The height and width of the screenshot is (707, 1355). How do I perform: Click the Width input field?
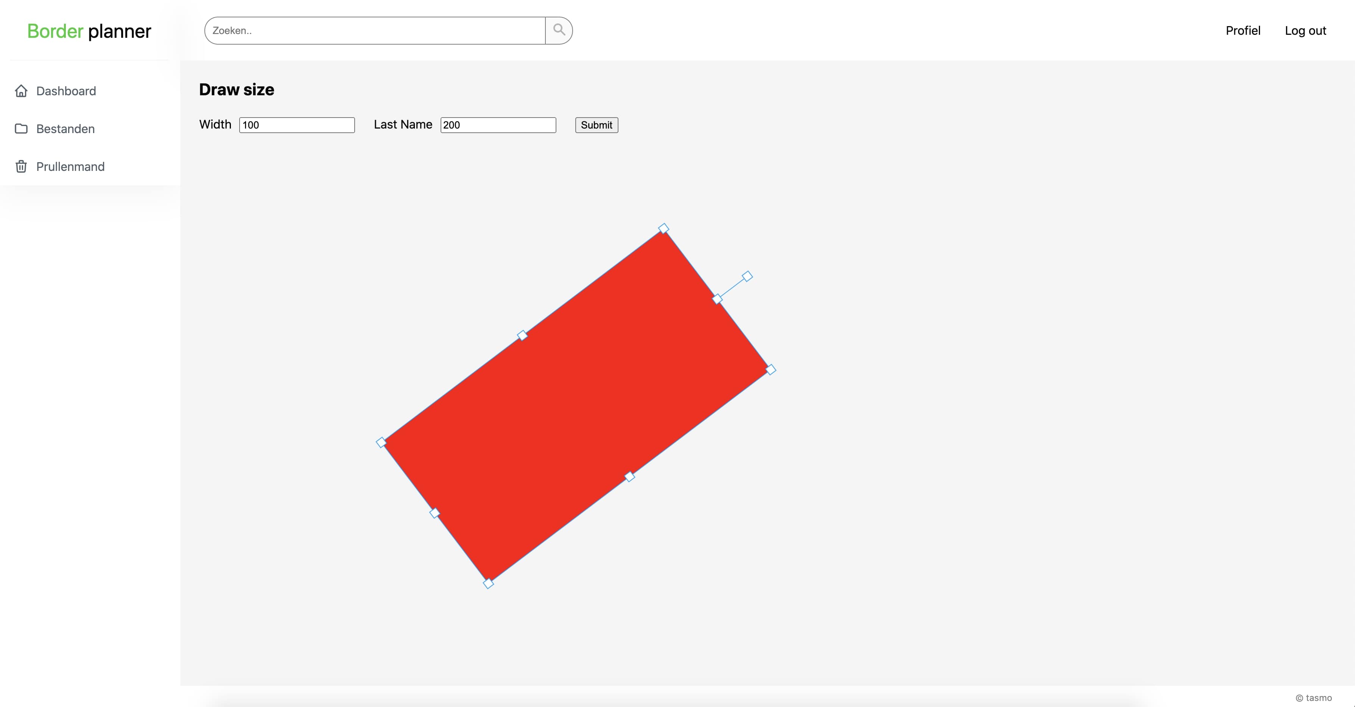click(x=297, y=124)
